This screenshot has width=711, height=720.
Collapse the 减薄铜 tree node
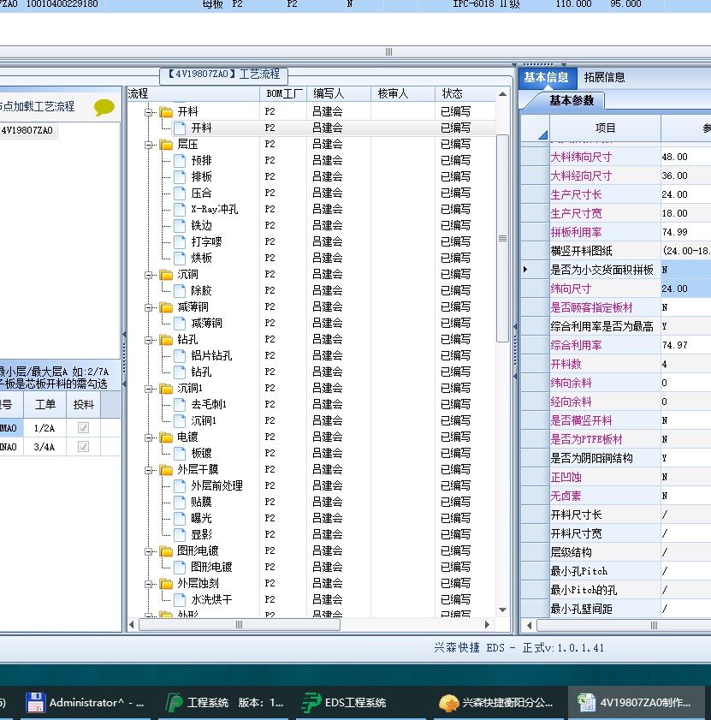tap(148, 307)
